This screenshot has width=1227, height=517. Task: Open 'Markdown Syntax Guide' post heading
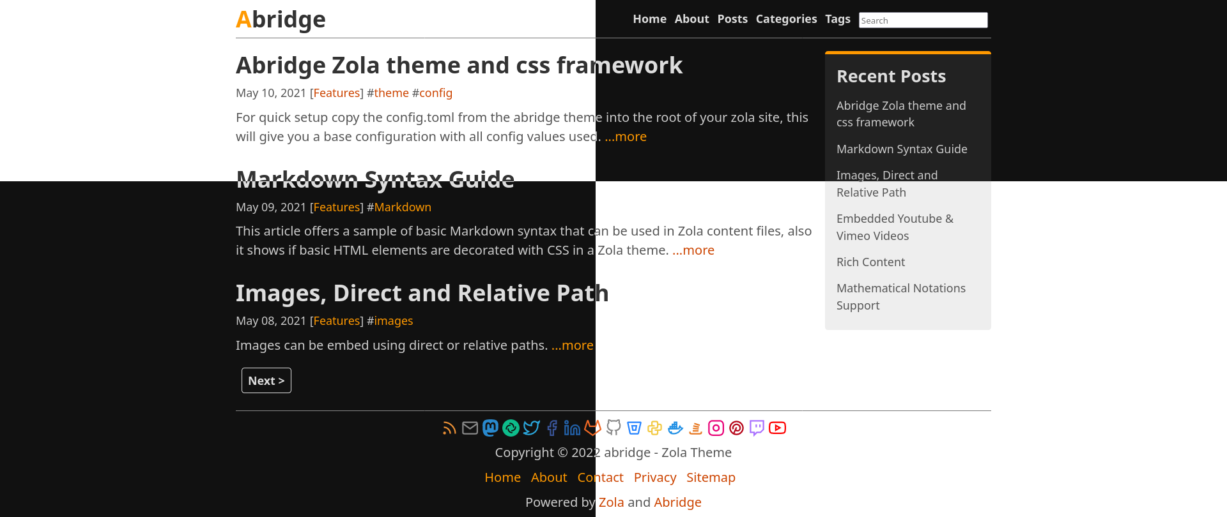coord(375,179)
